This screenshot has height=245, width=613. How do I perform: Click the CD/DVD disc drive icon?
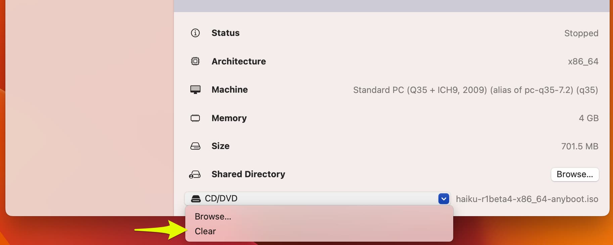pyautogui.click(x=196, y=199)
